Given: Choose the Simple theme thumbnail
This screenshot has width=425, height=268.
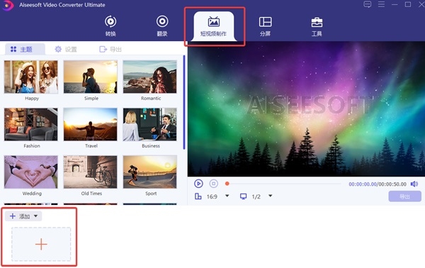Looking at the screenshot, I should pyautogui.click(x=91, y=77).
